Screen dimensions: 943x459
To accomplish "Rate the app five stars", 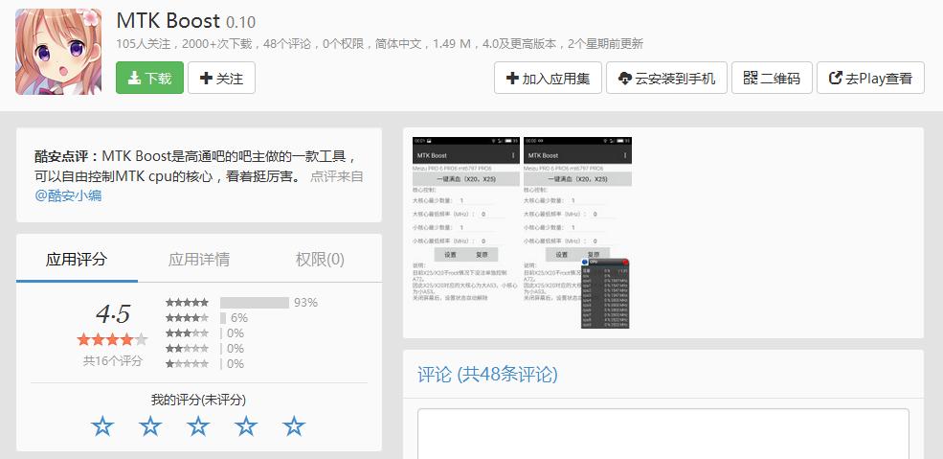I will [x=294, y=426].
